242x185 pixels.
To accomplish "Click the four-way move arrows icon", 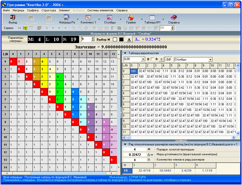I will [86, 28].
